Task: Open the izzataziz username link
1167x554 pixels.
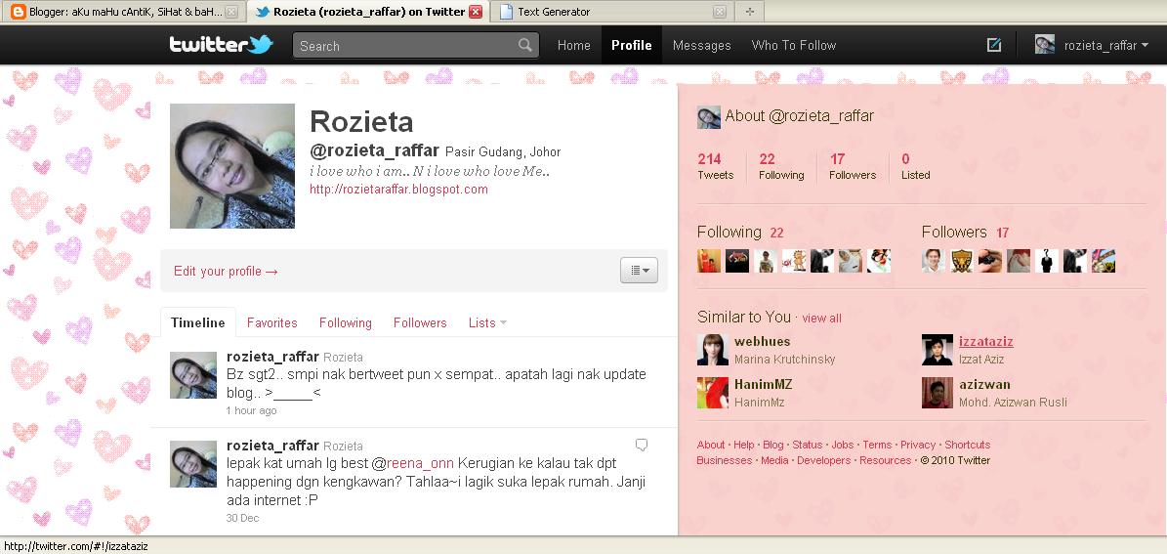Action: [986, 342]
